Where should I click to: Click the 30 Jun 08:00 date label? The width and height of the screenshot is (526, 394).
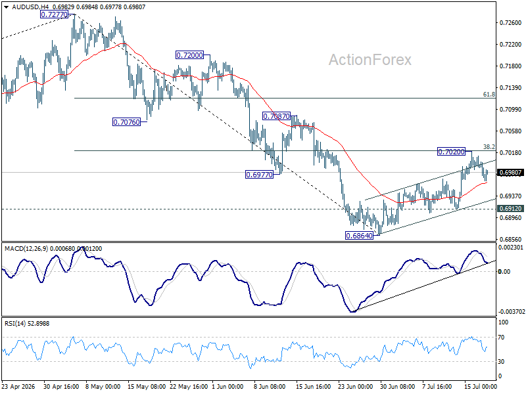tap(397, 387)
